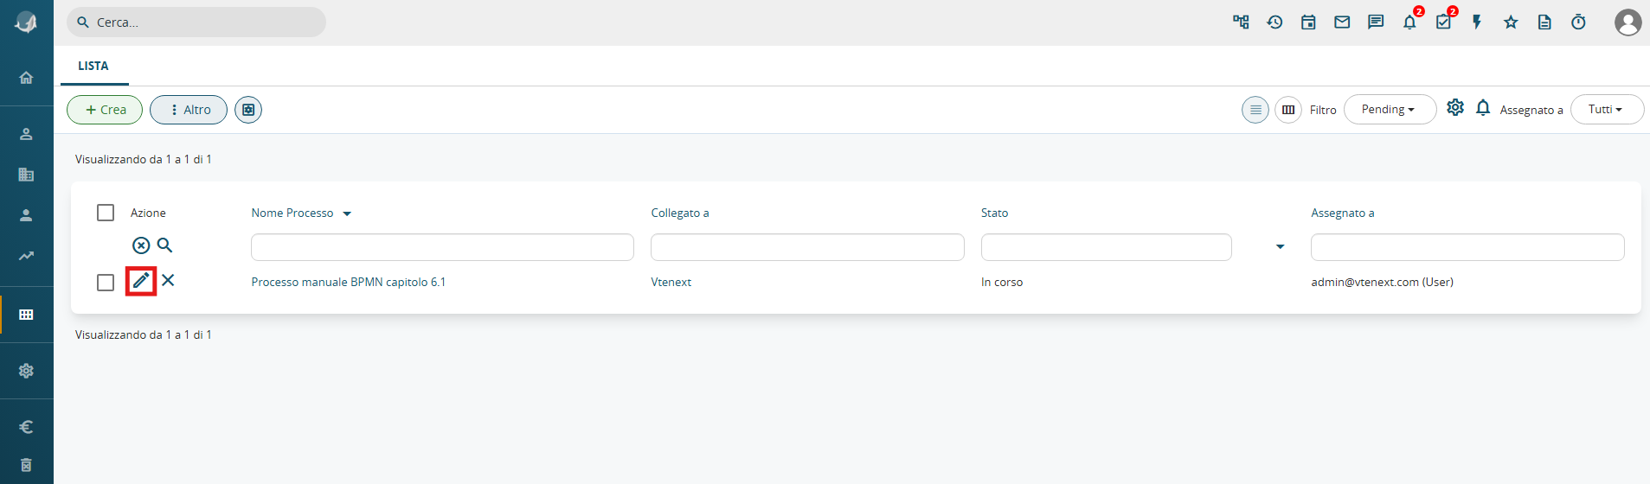Edit Processo manuale BPMN row with pencil
The width and height of the screenshot is (1650, 484).
click(141, 281)
